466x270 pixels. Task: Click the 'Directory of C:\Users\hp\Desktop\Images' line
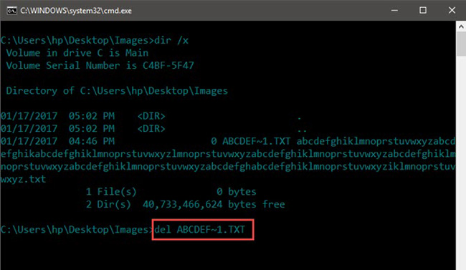(x=117, y=90)
